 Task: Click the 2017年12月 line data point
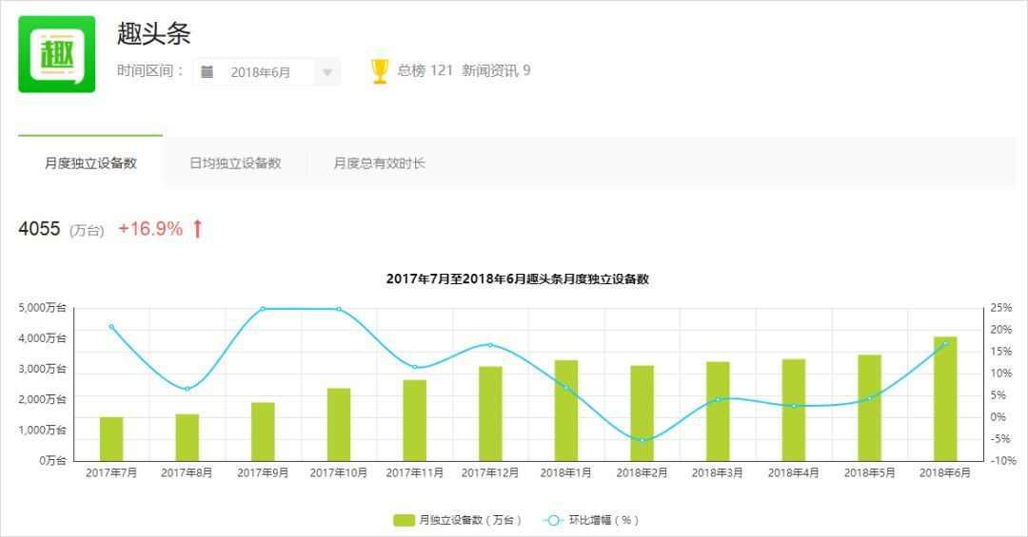click(x=490, y=345)
